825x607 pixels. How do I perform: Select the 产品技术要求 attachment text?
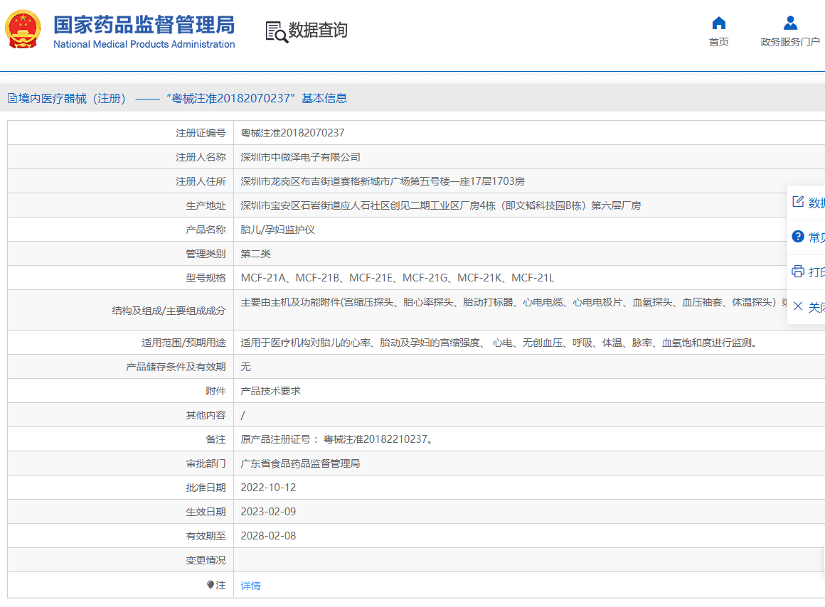pyautogui.click(x=274, y=390)
